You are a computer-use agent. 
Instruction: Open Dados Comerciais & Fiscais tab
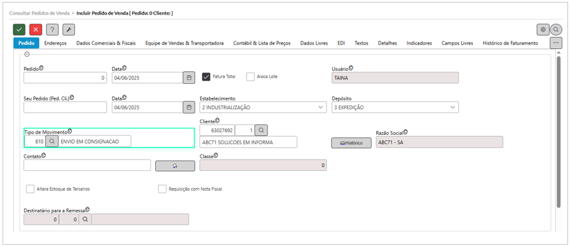coord(105,43)
